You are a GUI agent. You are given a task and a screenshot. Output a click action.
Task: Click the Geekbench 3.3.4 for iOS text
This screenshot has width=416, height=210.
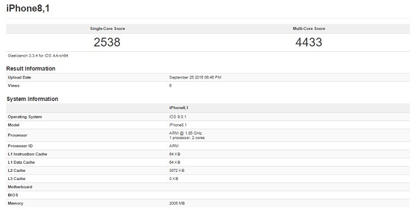(38, 56)
